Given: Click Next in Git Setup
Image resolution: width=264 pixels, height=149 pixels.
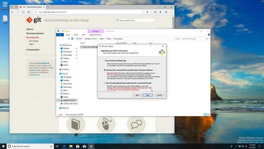Looking at the screenshot, I should pos(148,95).
